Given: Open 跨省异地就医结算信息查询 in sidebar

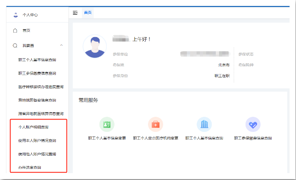Looking at the screenshot, I should pos(41,114).
